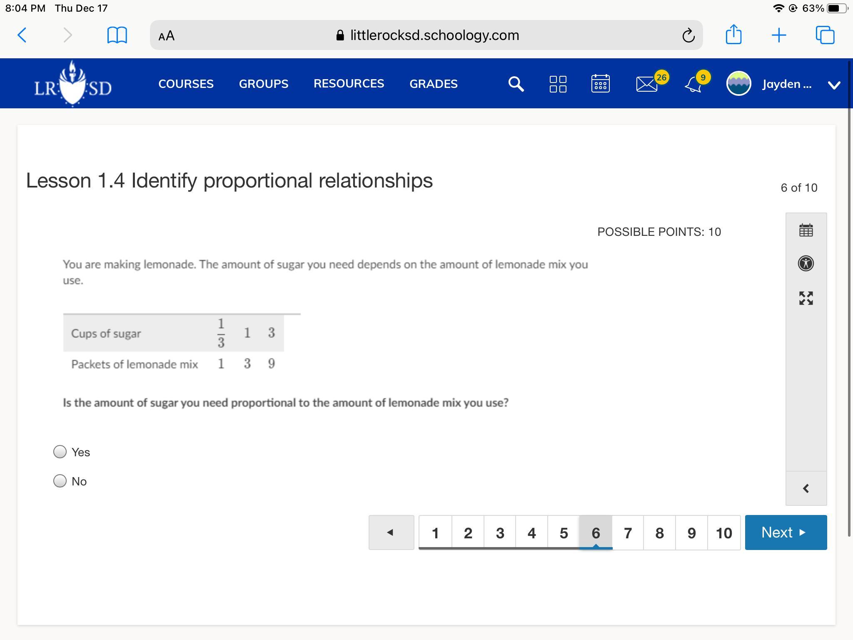Open the apps grid icon
Viewport: 853px width, 640px height.
(x=558, y=84)
